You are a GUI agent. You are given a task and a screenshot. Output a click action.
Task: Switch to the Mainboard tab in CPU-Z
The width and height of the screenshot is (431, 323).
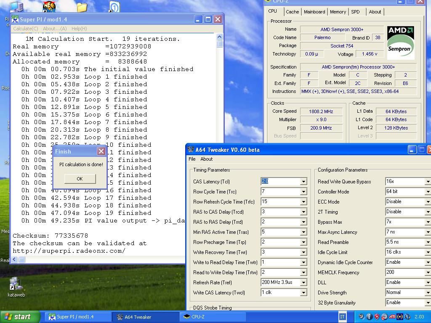pos(314,12)
